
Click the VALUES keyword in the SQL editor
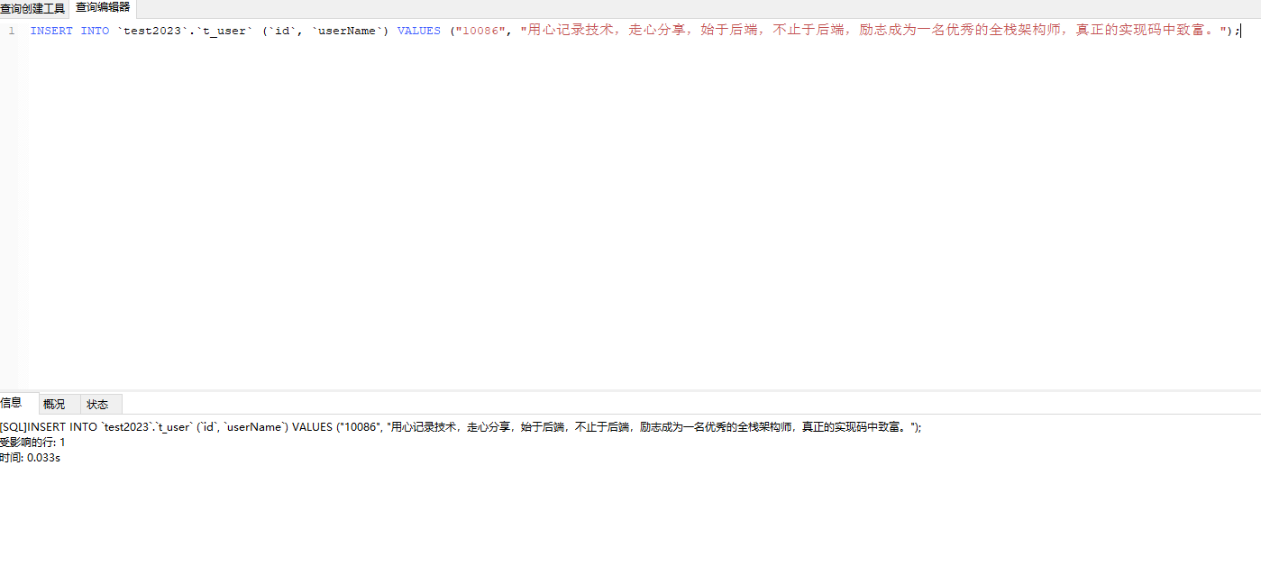[x=418, y=31]
